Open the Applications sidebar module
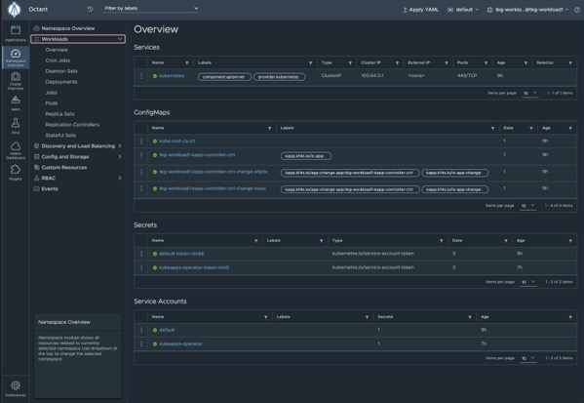Screen dimensions: 584x403 click(x=16, y=33)
